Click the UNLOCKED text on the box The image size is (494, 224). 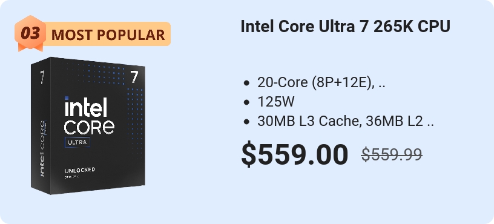[80, 170]
